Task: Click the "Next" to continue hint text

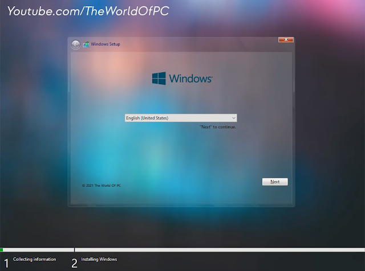Action: (x=218, y=127)
